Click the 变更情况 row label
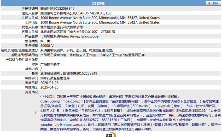This screenshot has height=137, width=222. 32,92
